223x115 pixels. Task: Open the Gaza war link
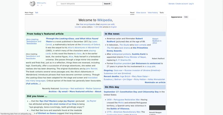[x=118, y=70]
